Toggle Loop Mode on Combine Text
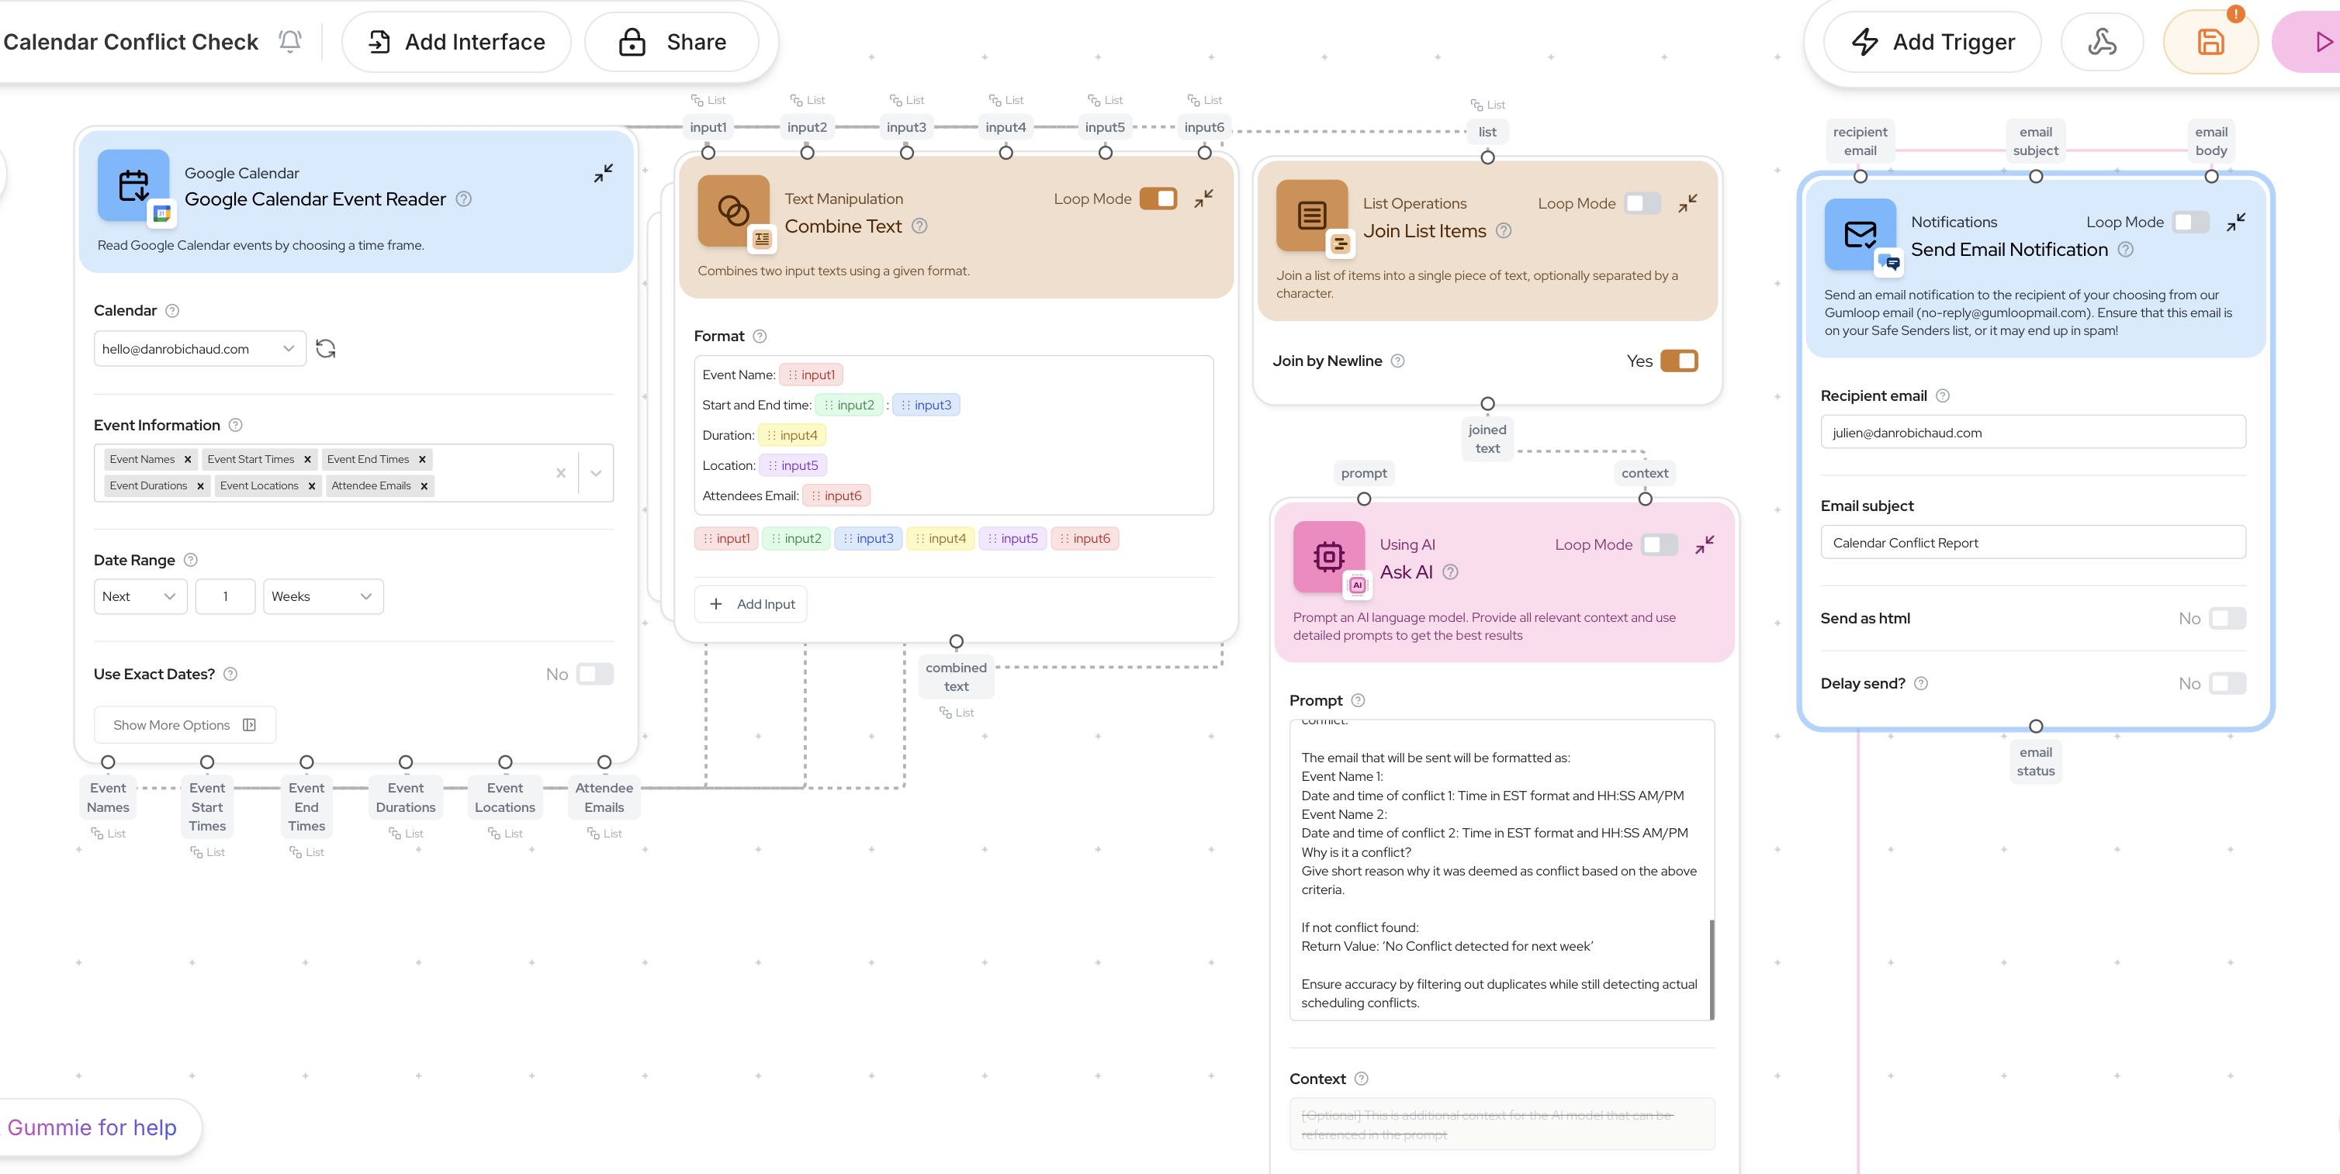Image resolution: width=2340 pixels, height=1174 pixels. coord(1158,199)
